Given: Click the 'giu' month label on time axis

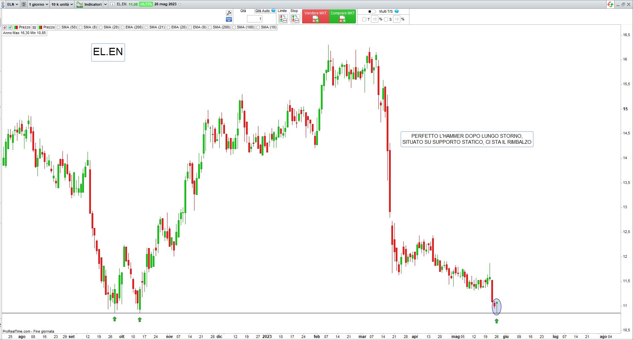Looking at the screenshot, I should click(506, 337).
